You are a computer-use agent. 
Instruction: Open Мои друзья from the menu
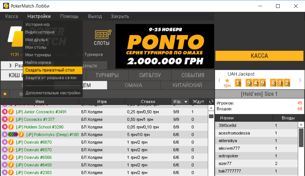pyautogui.click(x=53, y=40)
